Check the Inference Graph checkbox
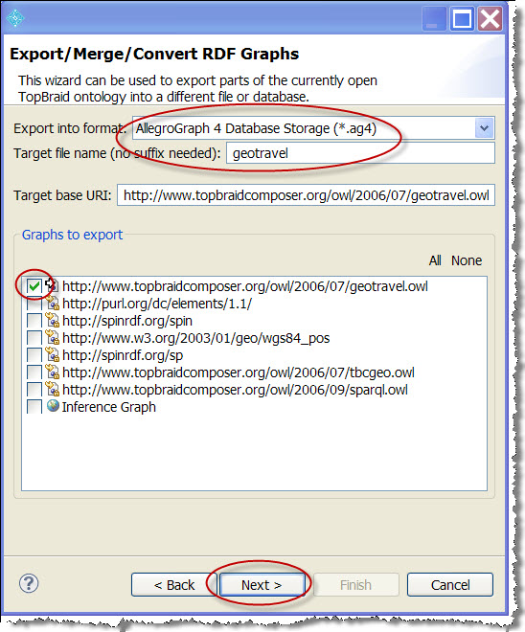 (x=34, y=407)
